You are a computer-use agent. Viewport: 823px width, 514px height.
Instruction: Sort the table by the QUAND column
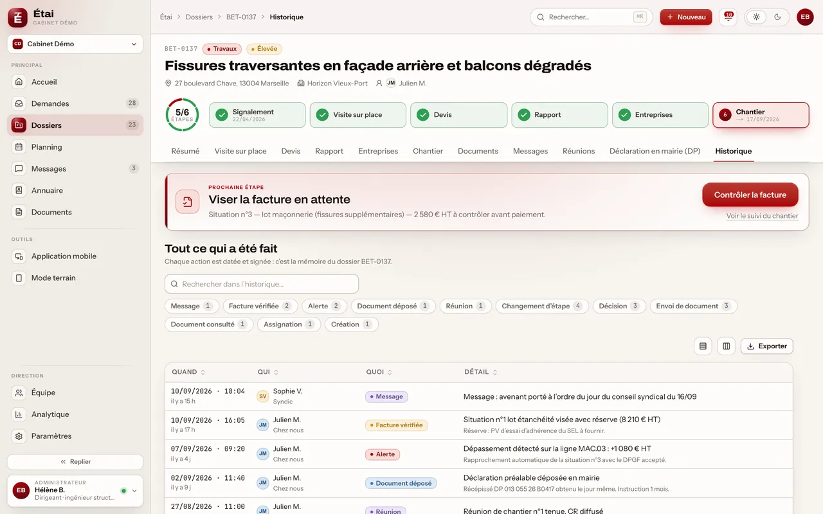(188, 373)
